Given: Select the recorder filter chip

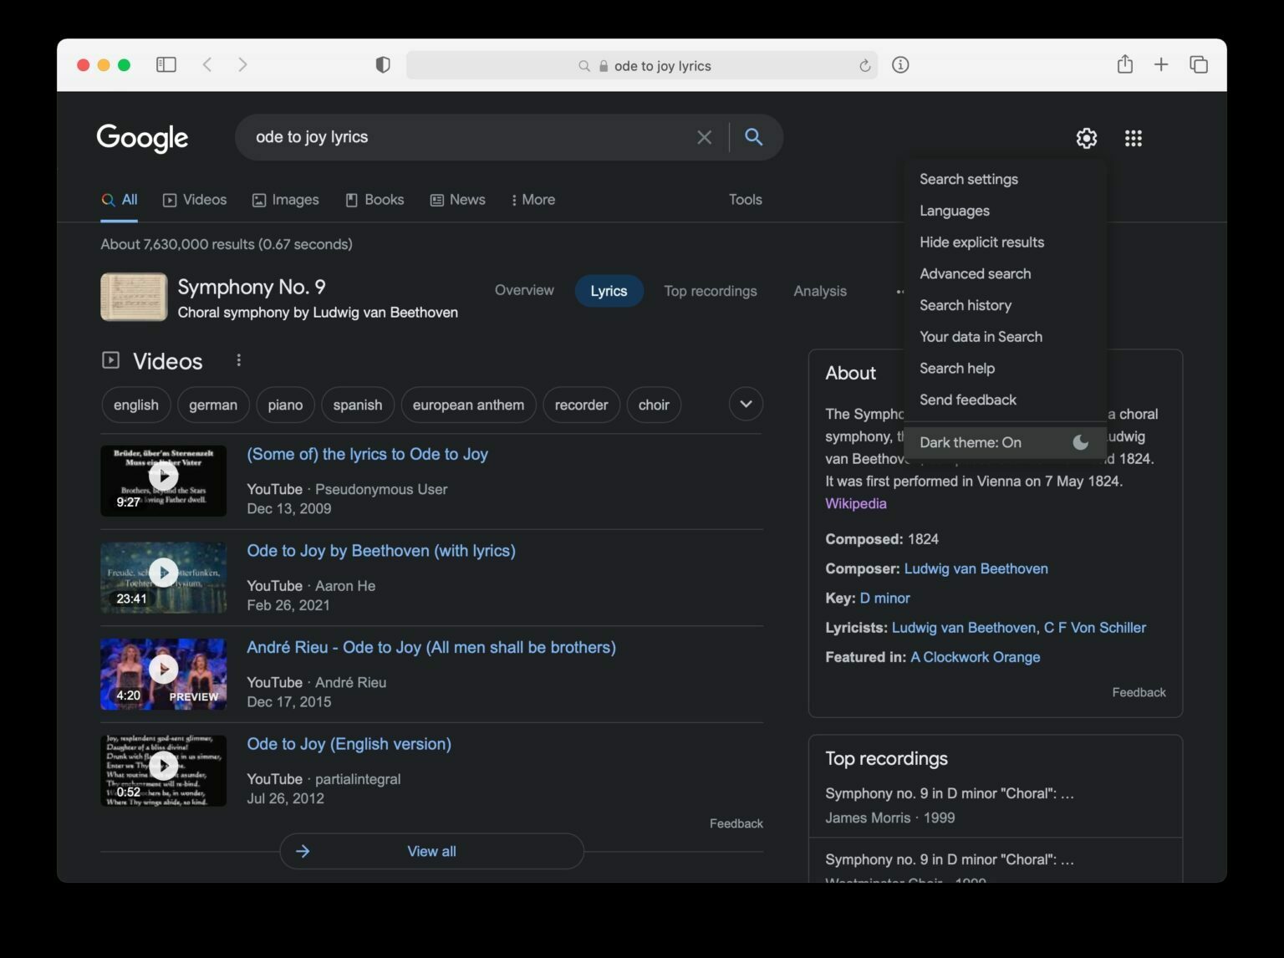Looking at the screenshot, I should coord(581,405).
